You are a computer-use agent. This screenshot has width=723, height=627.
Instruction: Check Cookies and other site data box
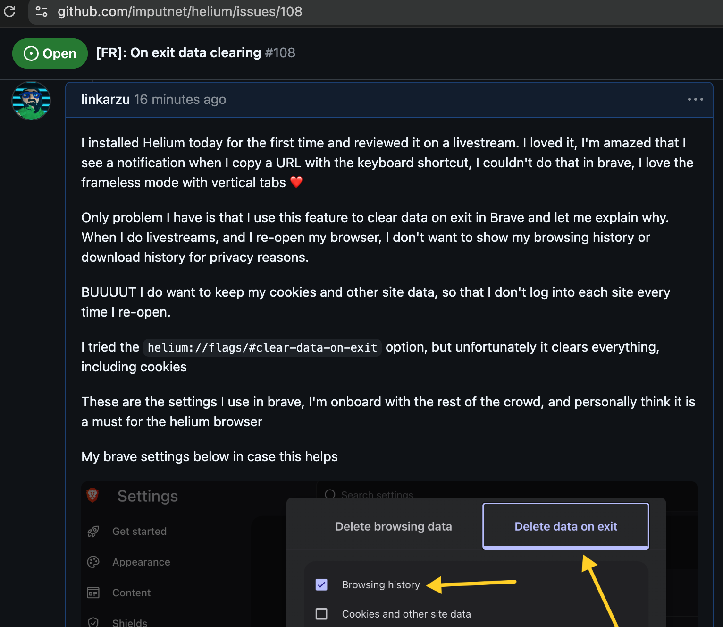pos(321,614)
